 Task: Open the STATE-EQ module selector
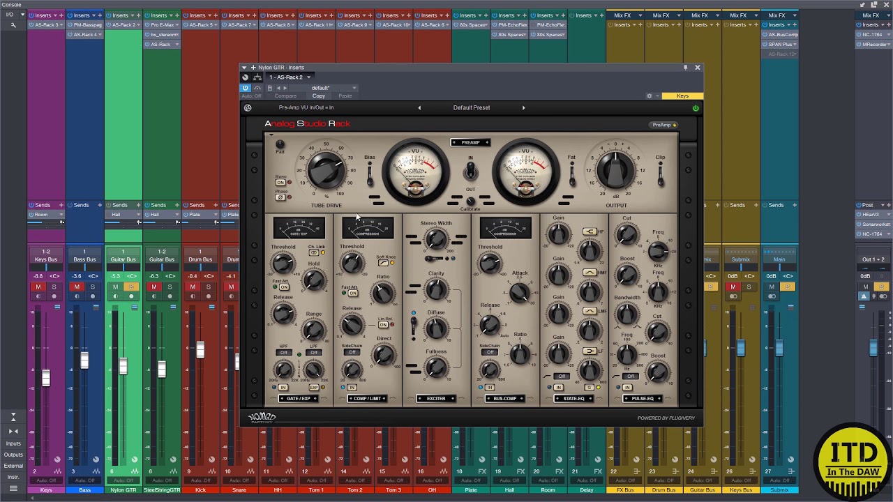click(x=573, y=399)
